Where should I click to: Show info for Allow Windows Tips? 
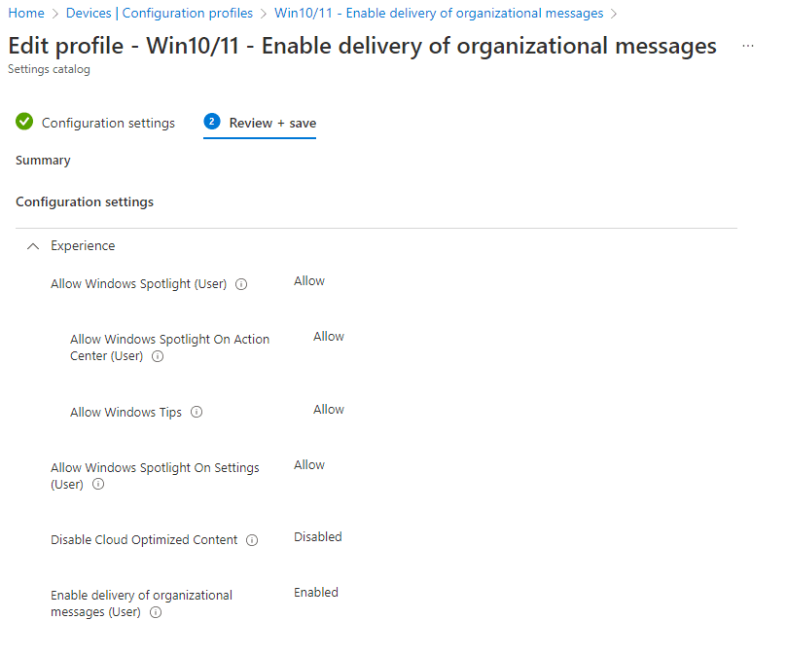click(197, 413)
